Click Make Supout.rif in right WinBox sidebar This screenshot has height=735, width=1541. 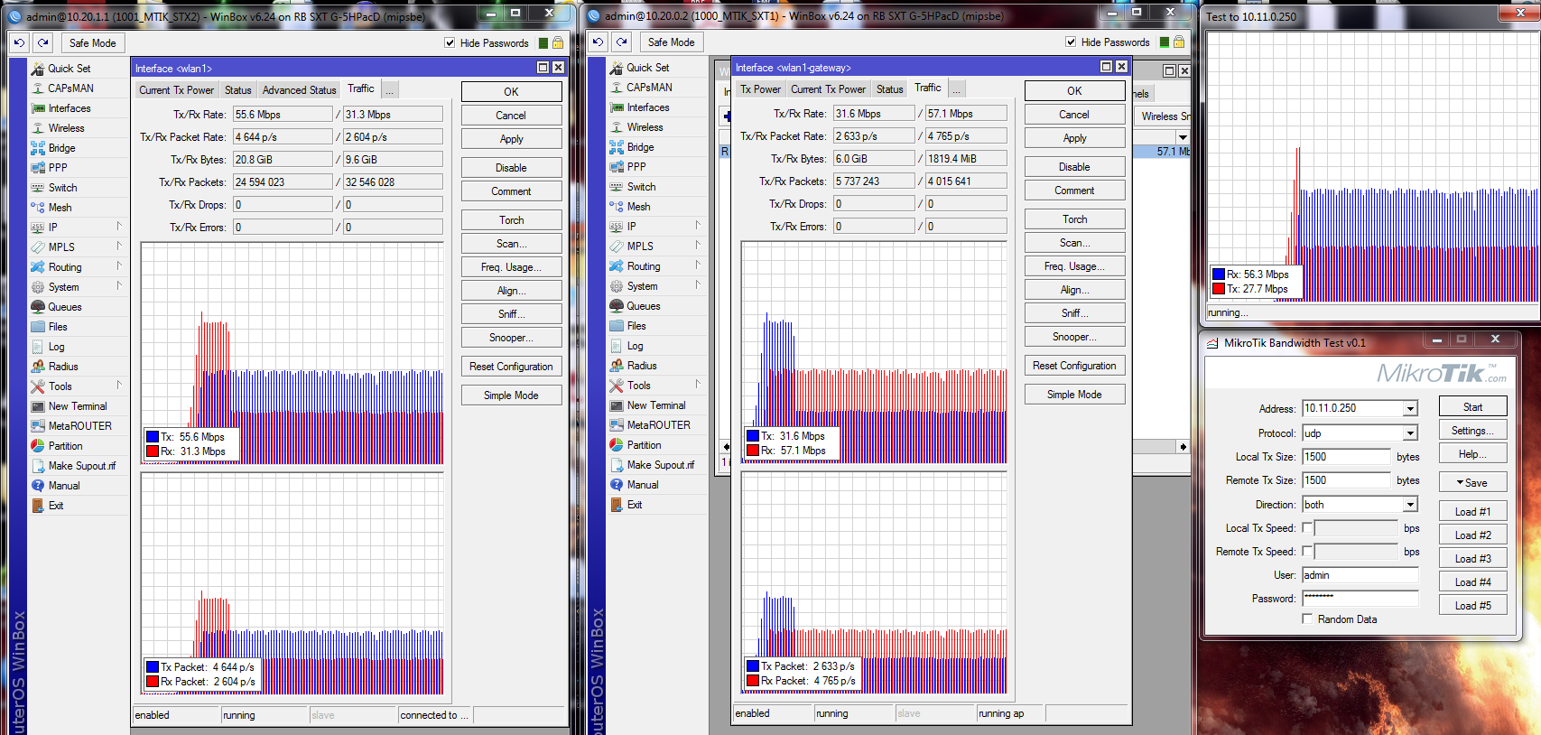[x=661, y=465]
